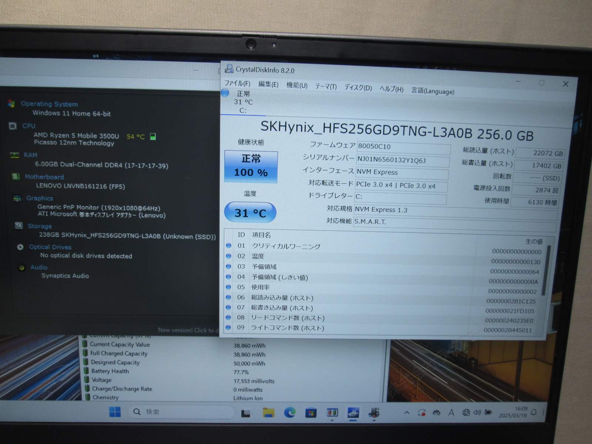The image size is (592, 444).
Task: Open the 編集(E) menu
Action: [268, 84]
